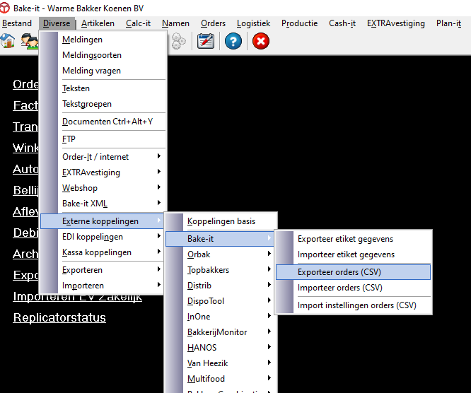Image resolution: width=471 pixels, height=393 pixels.
Task: Open the Namen menu
Action: [175, 23]
